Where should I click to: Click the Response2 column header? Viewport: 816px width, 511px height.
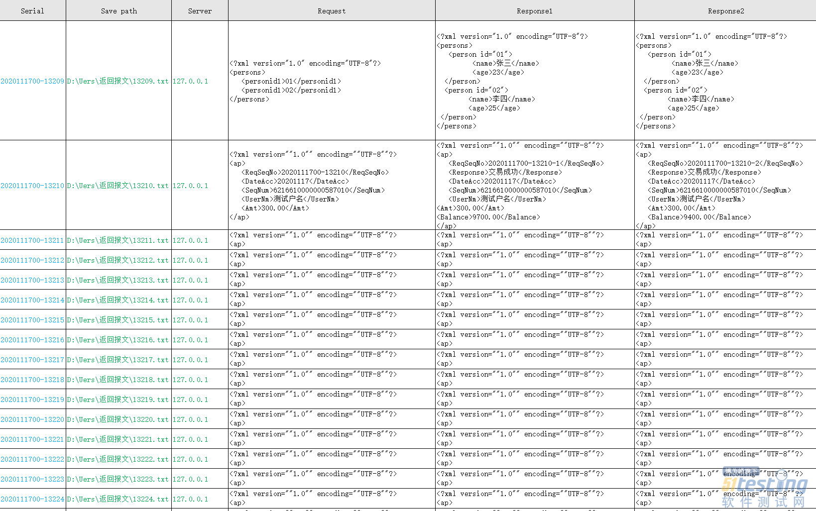pos(725,10)
